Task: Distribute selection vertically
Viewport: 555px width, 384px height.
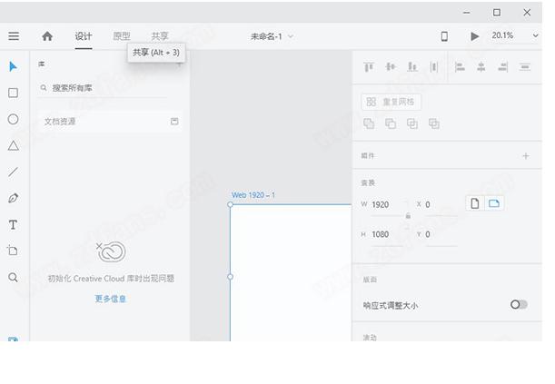Action: (x=434, y=67)
